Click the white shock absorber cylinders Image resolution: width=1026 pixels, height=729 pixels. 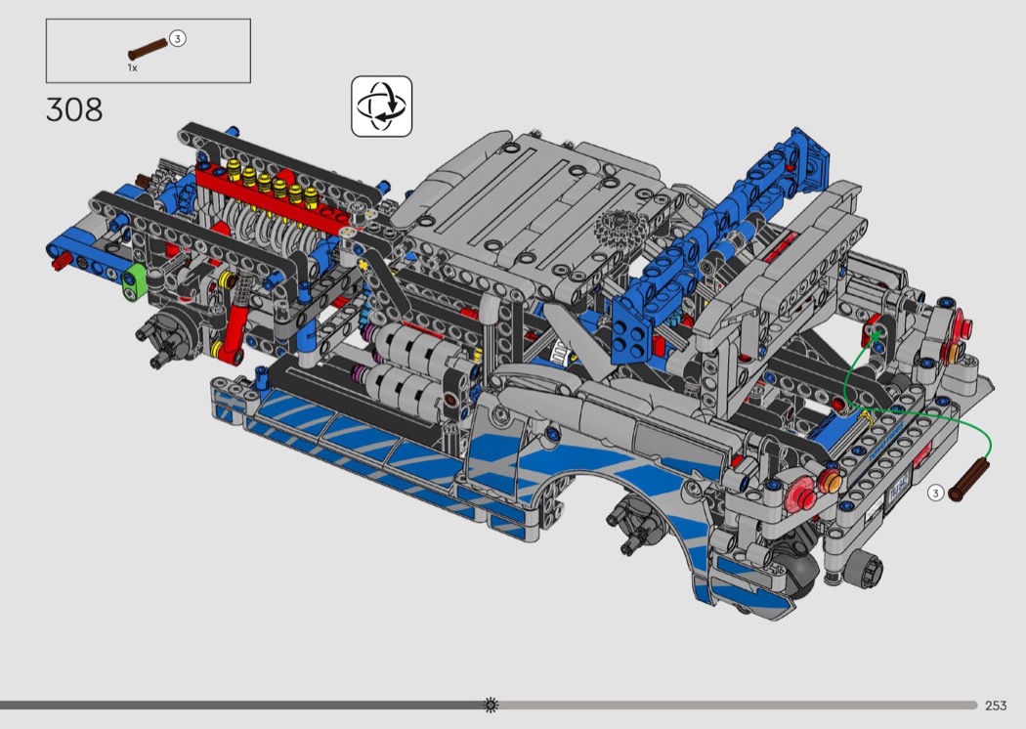pyautogui.click(x=410, y=362)
